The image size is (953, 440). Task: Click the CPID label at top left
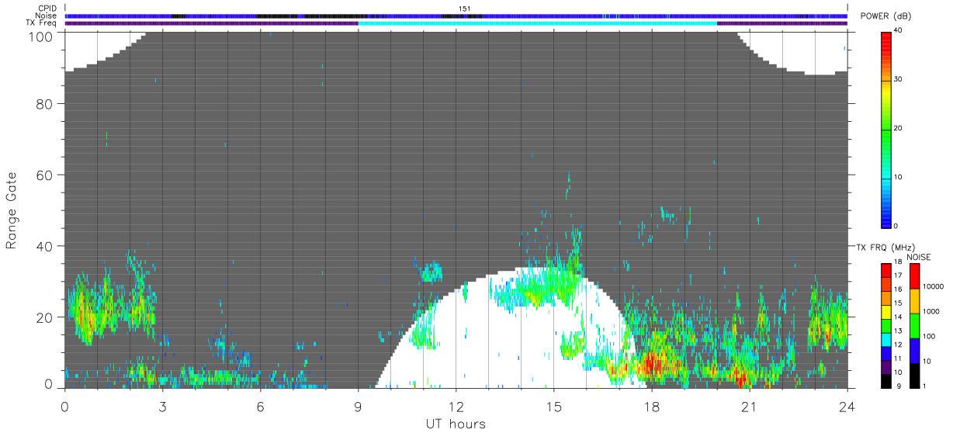pyautogui.click(x=46, y=9)
